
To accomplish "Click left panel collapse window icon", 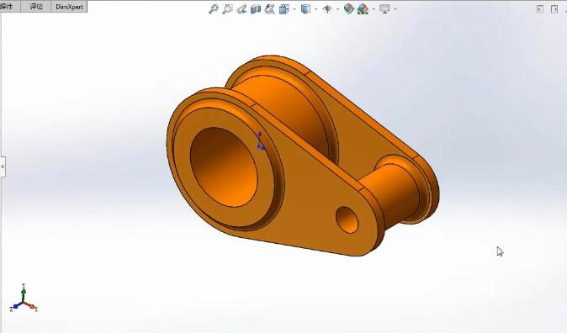I will coord(540,9).
